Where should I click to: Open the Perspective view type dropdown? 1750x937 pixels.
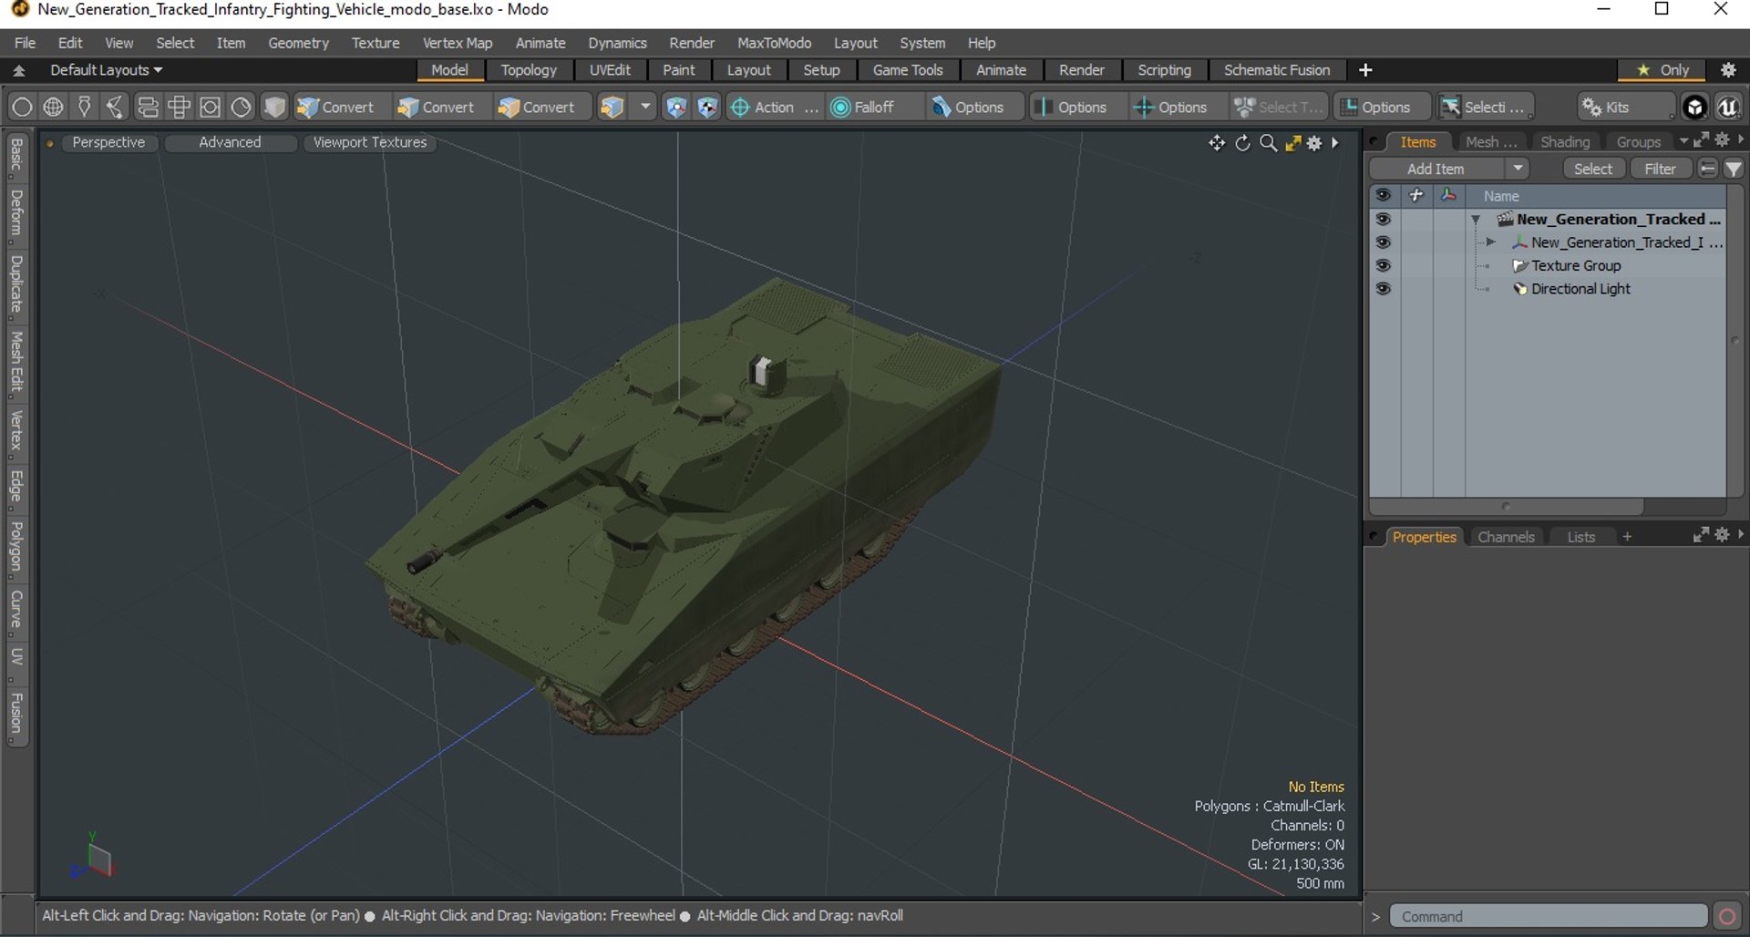pyautogui.click(x=108, y=142)
